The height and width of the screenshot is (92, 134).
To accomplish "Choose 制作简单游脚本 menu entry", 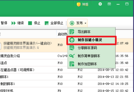I will (91, 56).
